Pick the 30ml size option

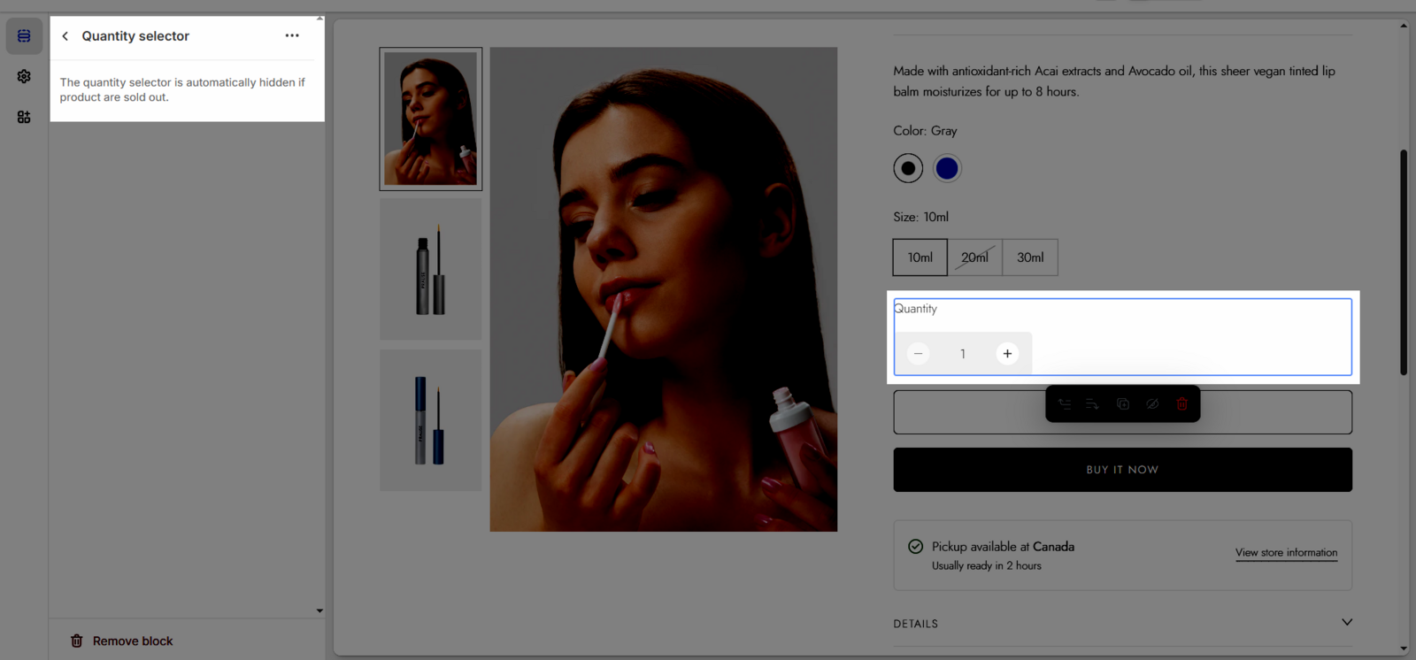pyautogui.click(x=1030, y=257)
